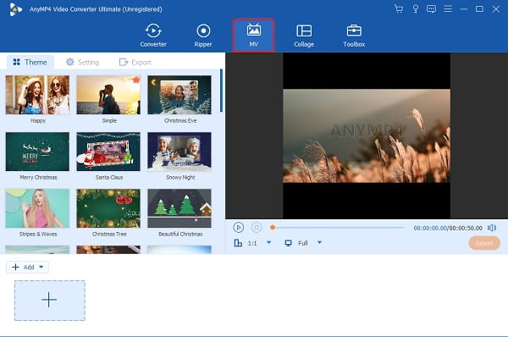Select the Christmas Eve theme
Image resolution: width=508 pixels, height=337 pixels.
coord(179,95)
